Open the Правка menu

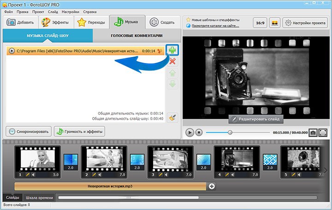pos(23,12)
